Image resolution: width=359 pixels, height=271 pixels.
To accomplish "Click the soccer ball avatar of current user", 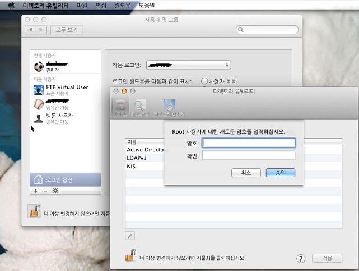I will pos(39,66).
